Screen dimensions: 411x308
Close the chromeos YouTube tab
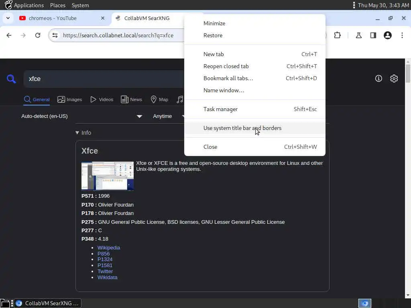[103, 18]
